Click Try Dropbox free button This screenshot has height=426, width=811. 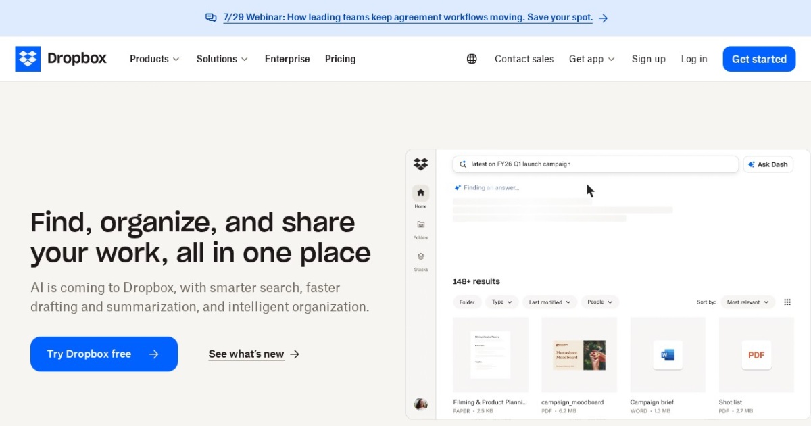(x=104, y=354)
